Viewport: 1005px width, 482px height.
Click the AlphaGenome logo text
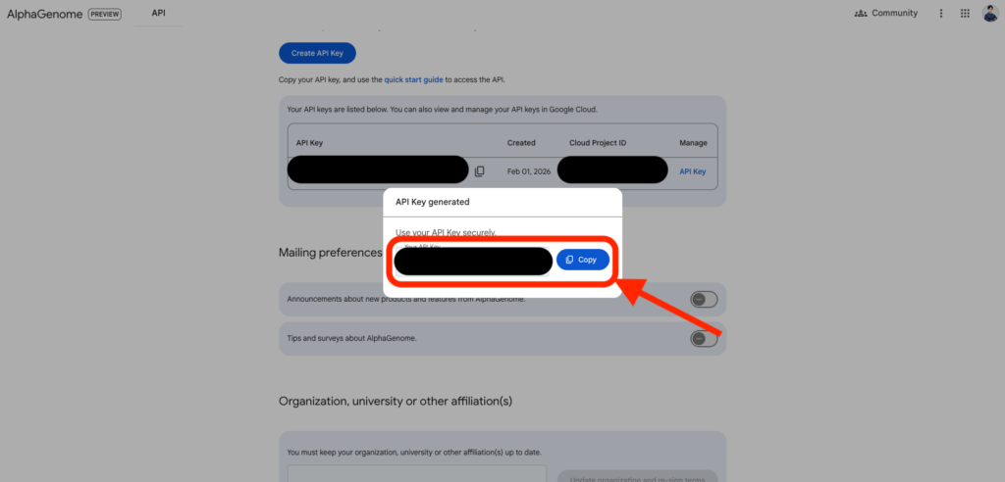click(x=45, y=14)
